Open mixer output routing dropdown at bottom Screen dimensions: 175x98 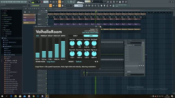(135, 75)
